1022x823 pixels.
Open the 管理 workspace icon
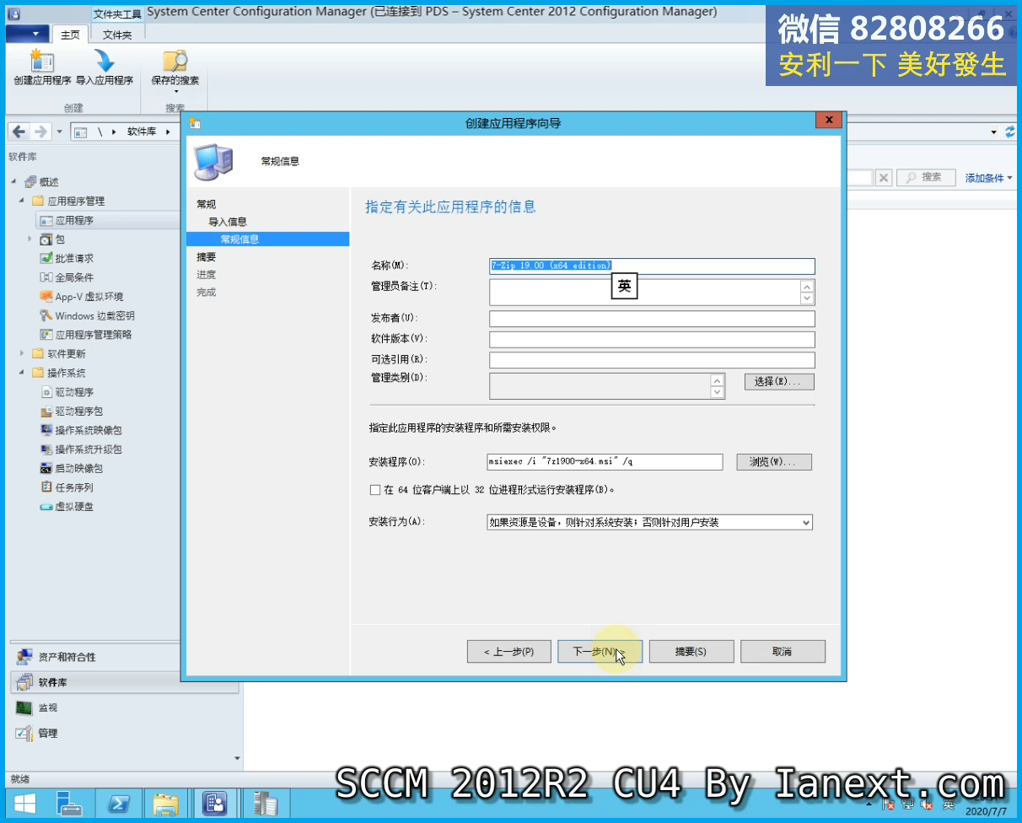pyautogui.click(x=24, y=733)
